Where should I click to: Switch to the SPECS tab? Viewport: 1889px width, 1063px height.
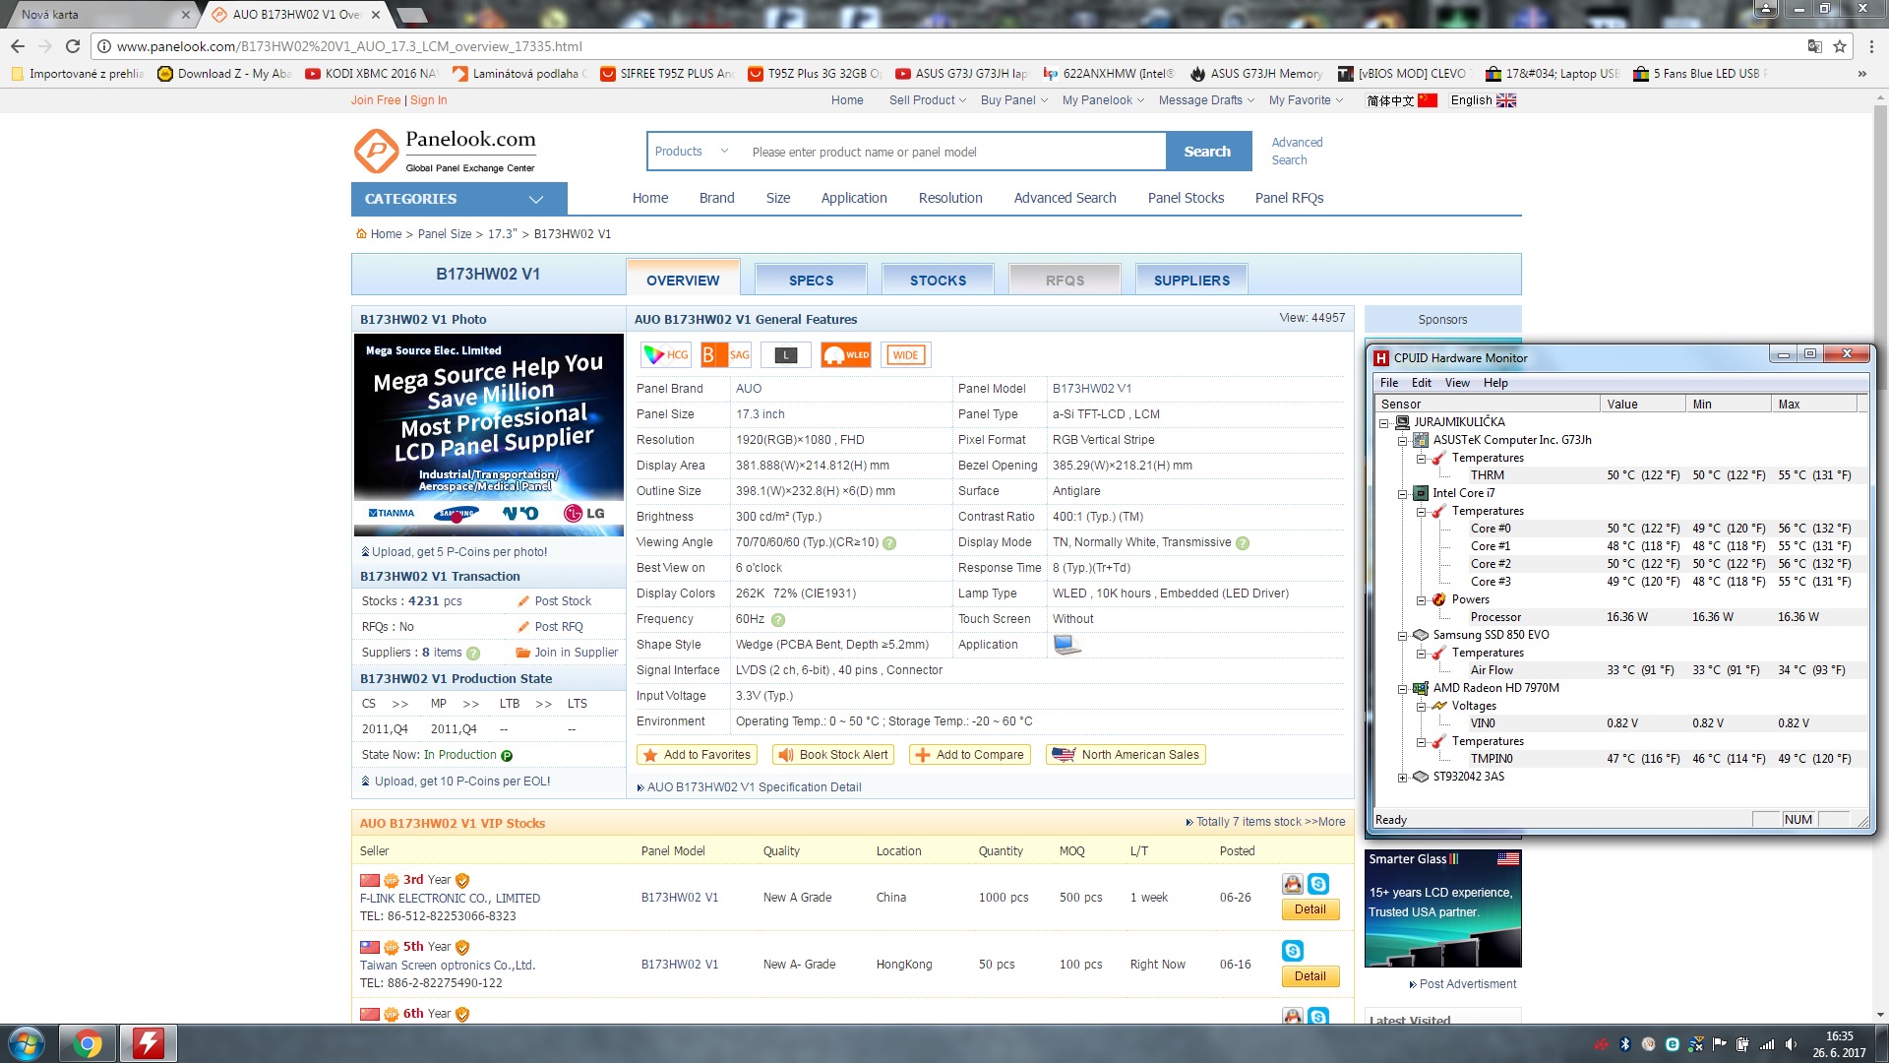pos(811,281)
